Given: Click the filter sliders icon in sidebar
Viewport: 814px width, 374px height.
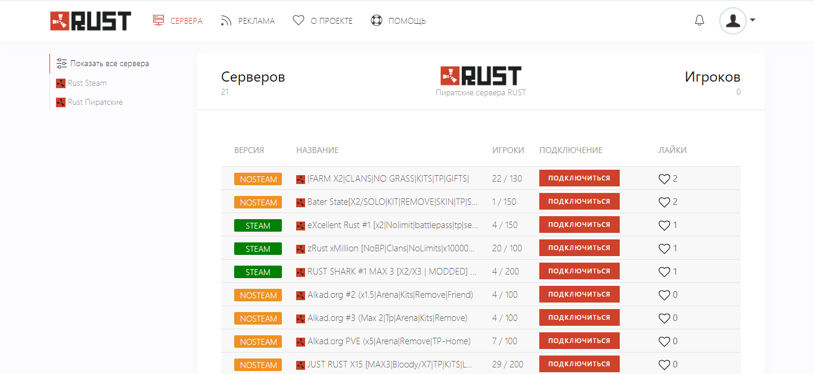Looking at the screenshot, I should pyautogui.click(x=61, y=63).
